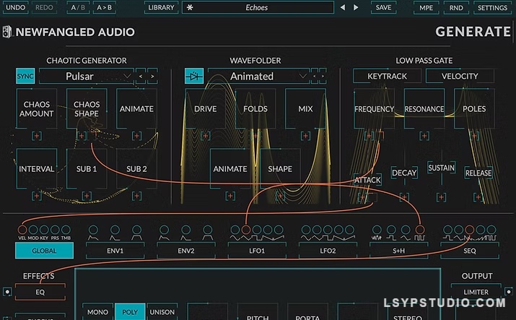Add modulation below SUB 1 plus icon
The image size is (516, 320).
(87, 196)
